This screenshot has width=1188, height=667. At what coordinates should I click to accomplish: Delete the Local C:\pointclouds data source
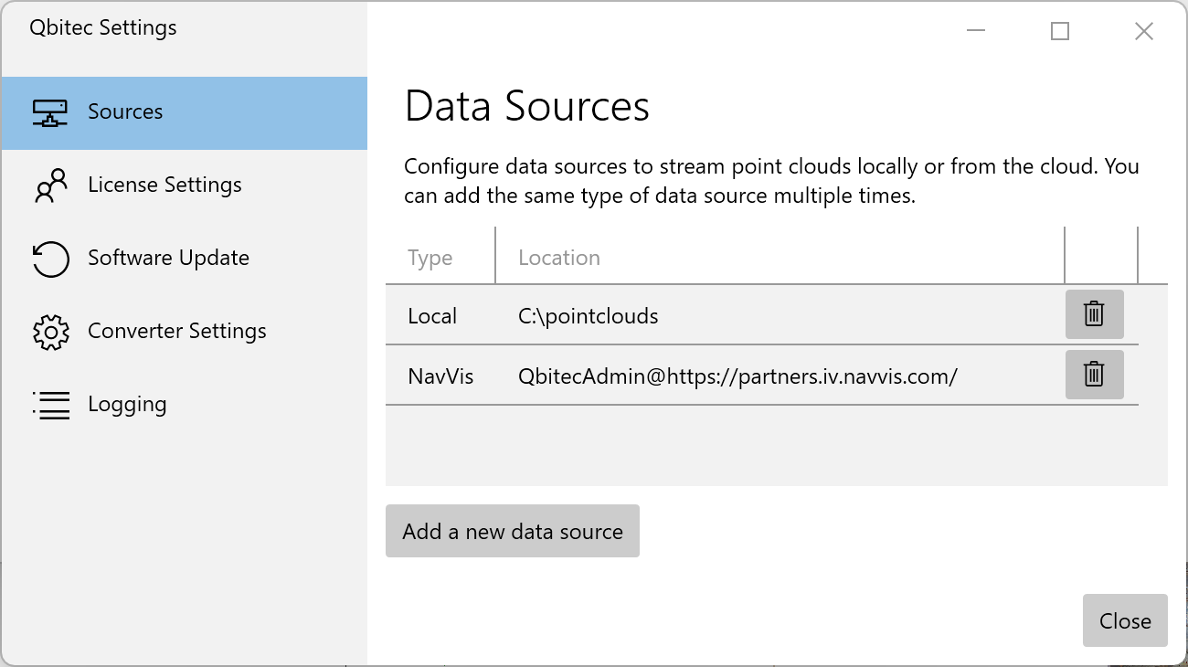pyautogui.click(x=1094, y=314)
